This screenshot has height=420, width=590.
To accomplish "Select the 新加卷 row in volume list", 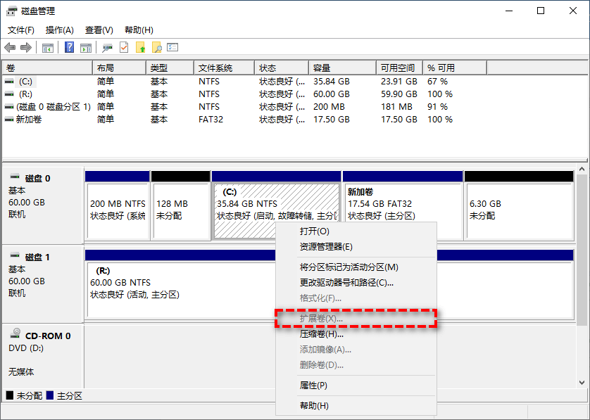I will click(x=28, y=120).
